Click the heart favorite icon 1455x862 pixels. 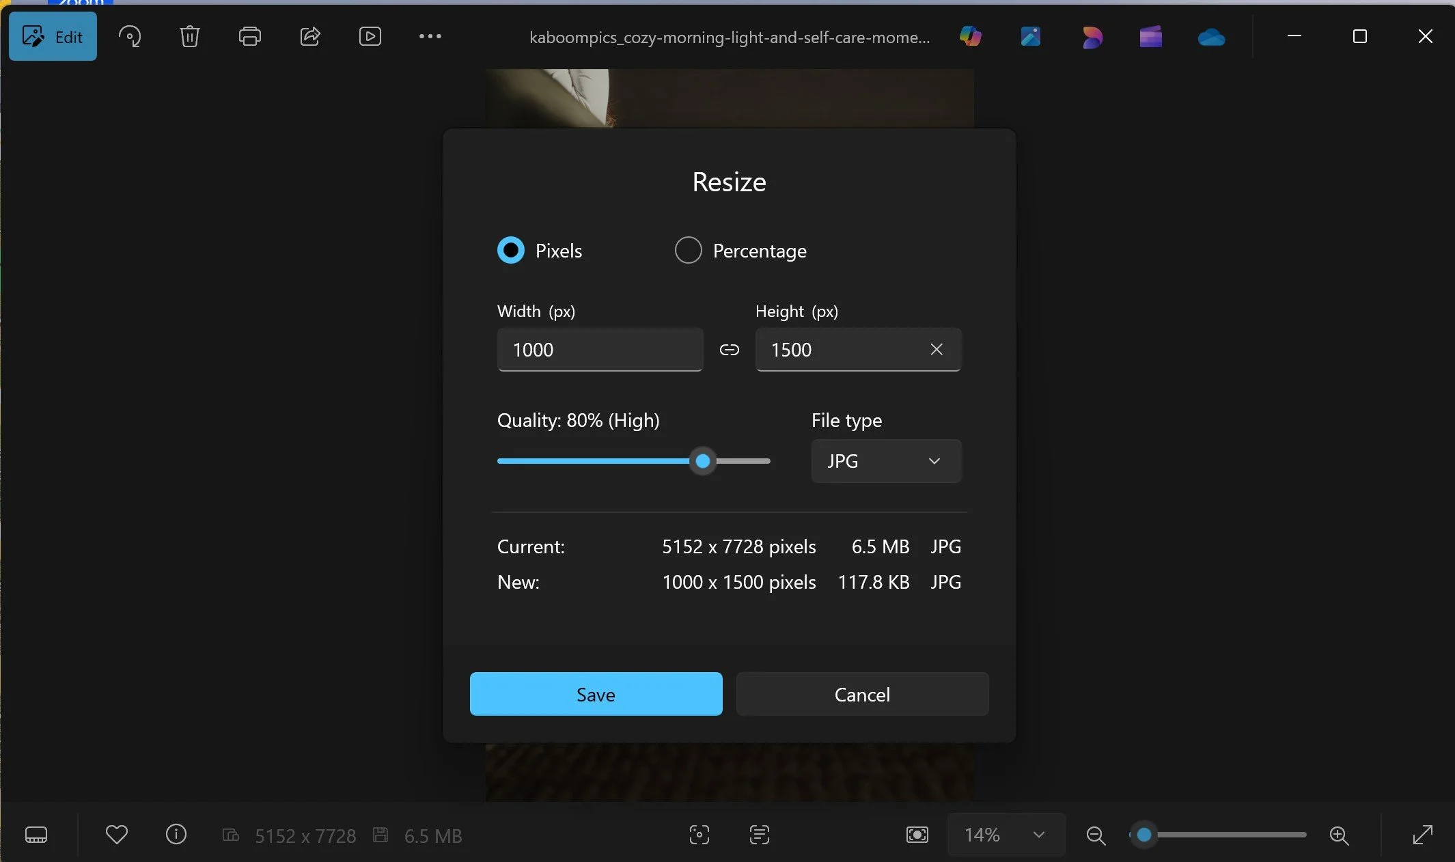click(x=117, y=835)
